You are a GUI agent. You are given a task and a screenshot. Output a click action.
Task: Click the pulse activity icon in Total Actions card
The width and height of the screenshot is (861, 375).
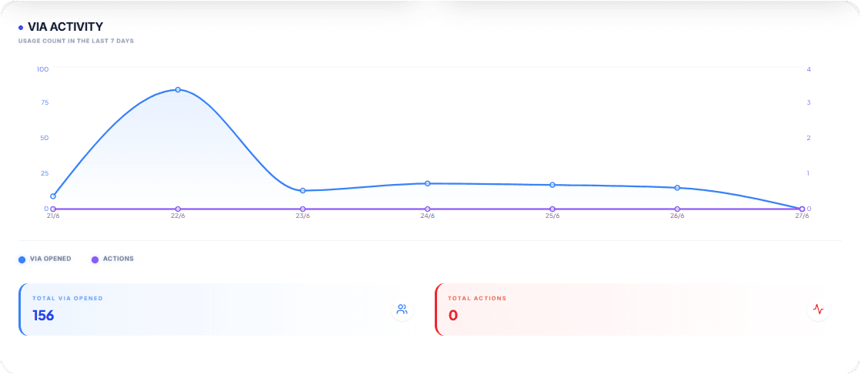coord(818,309)
